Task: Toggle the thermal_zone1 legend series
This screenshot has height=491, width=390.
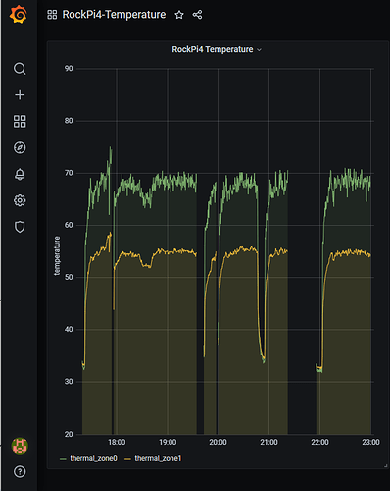Action: [158, 458]
